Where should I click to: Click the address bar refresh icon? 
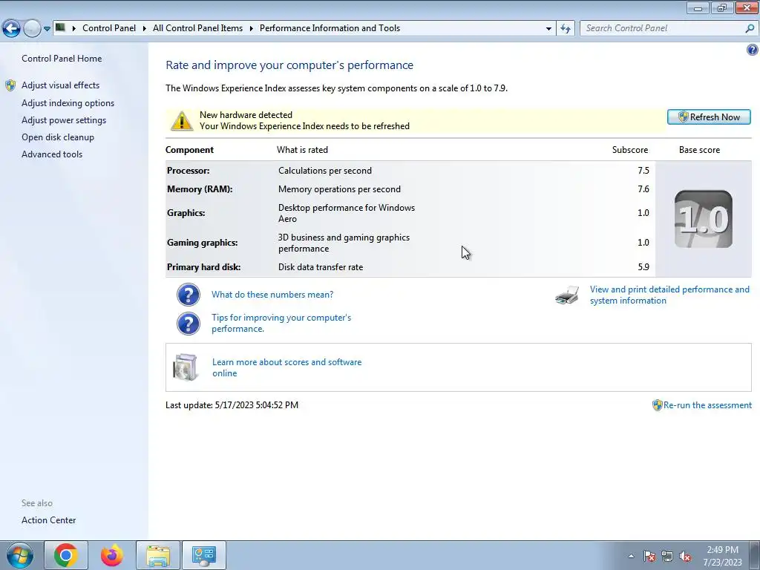click(566, 29)
